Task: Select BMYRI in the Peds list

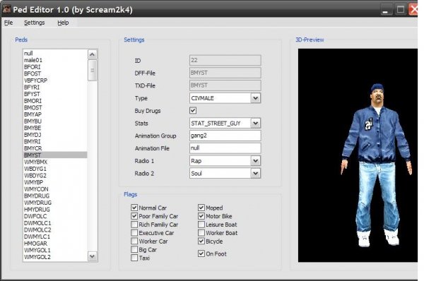Action: 55,142
